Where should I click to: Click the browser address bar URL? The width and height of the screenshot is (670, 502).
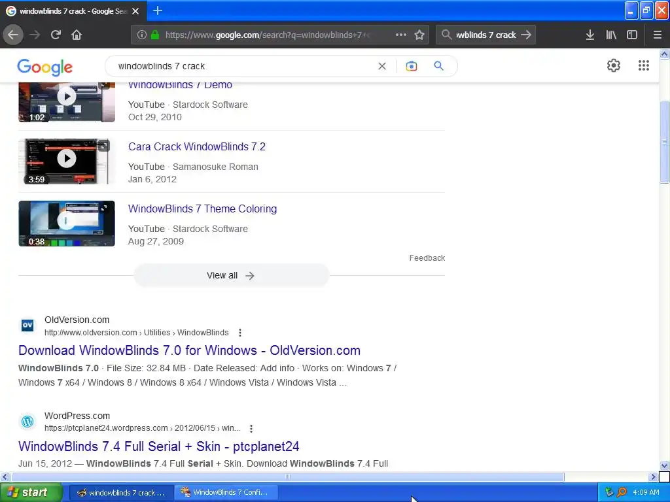(x=268, y=35)
